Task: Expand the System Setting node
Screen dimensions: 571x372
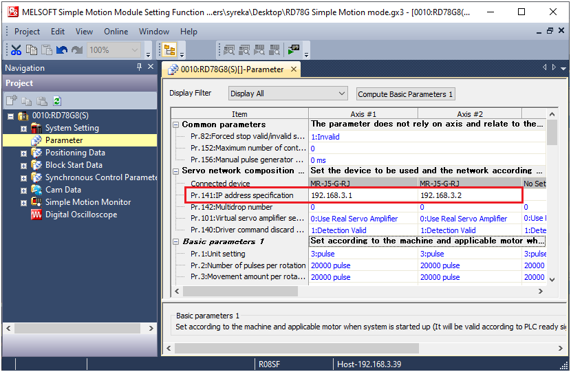Action: pos(23,129)
